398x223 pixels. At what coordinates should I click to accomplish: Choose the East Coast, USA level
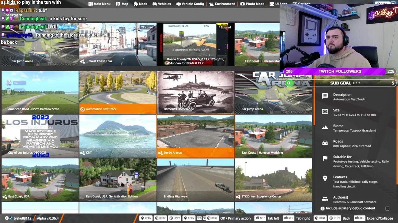(x=40, y=180)
